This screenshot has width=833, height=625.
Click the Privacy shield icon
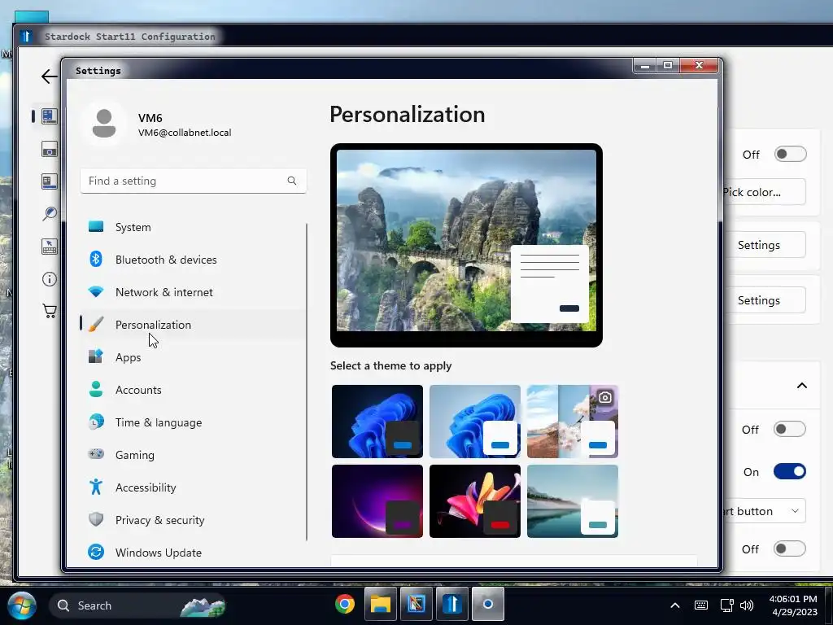(x=96, y=520)
